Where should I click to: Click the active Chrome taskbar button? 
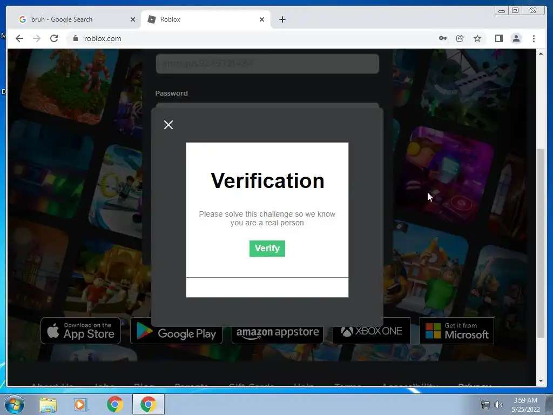(149, 404)
